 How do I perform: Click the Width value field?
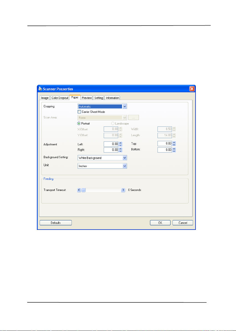pos(164,129)
